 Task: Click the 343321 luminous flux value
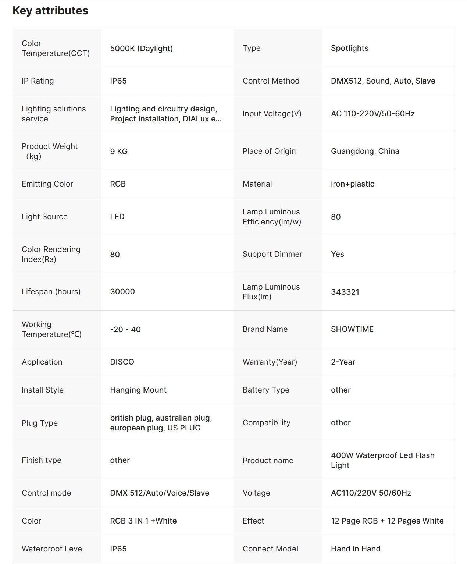345,292
